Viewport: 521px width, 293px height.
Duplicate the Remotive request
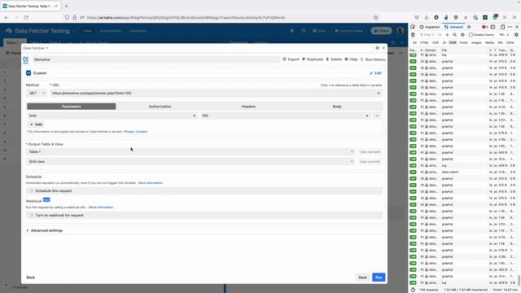(313, 59)
